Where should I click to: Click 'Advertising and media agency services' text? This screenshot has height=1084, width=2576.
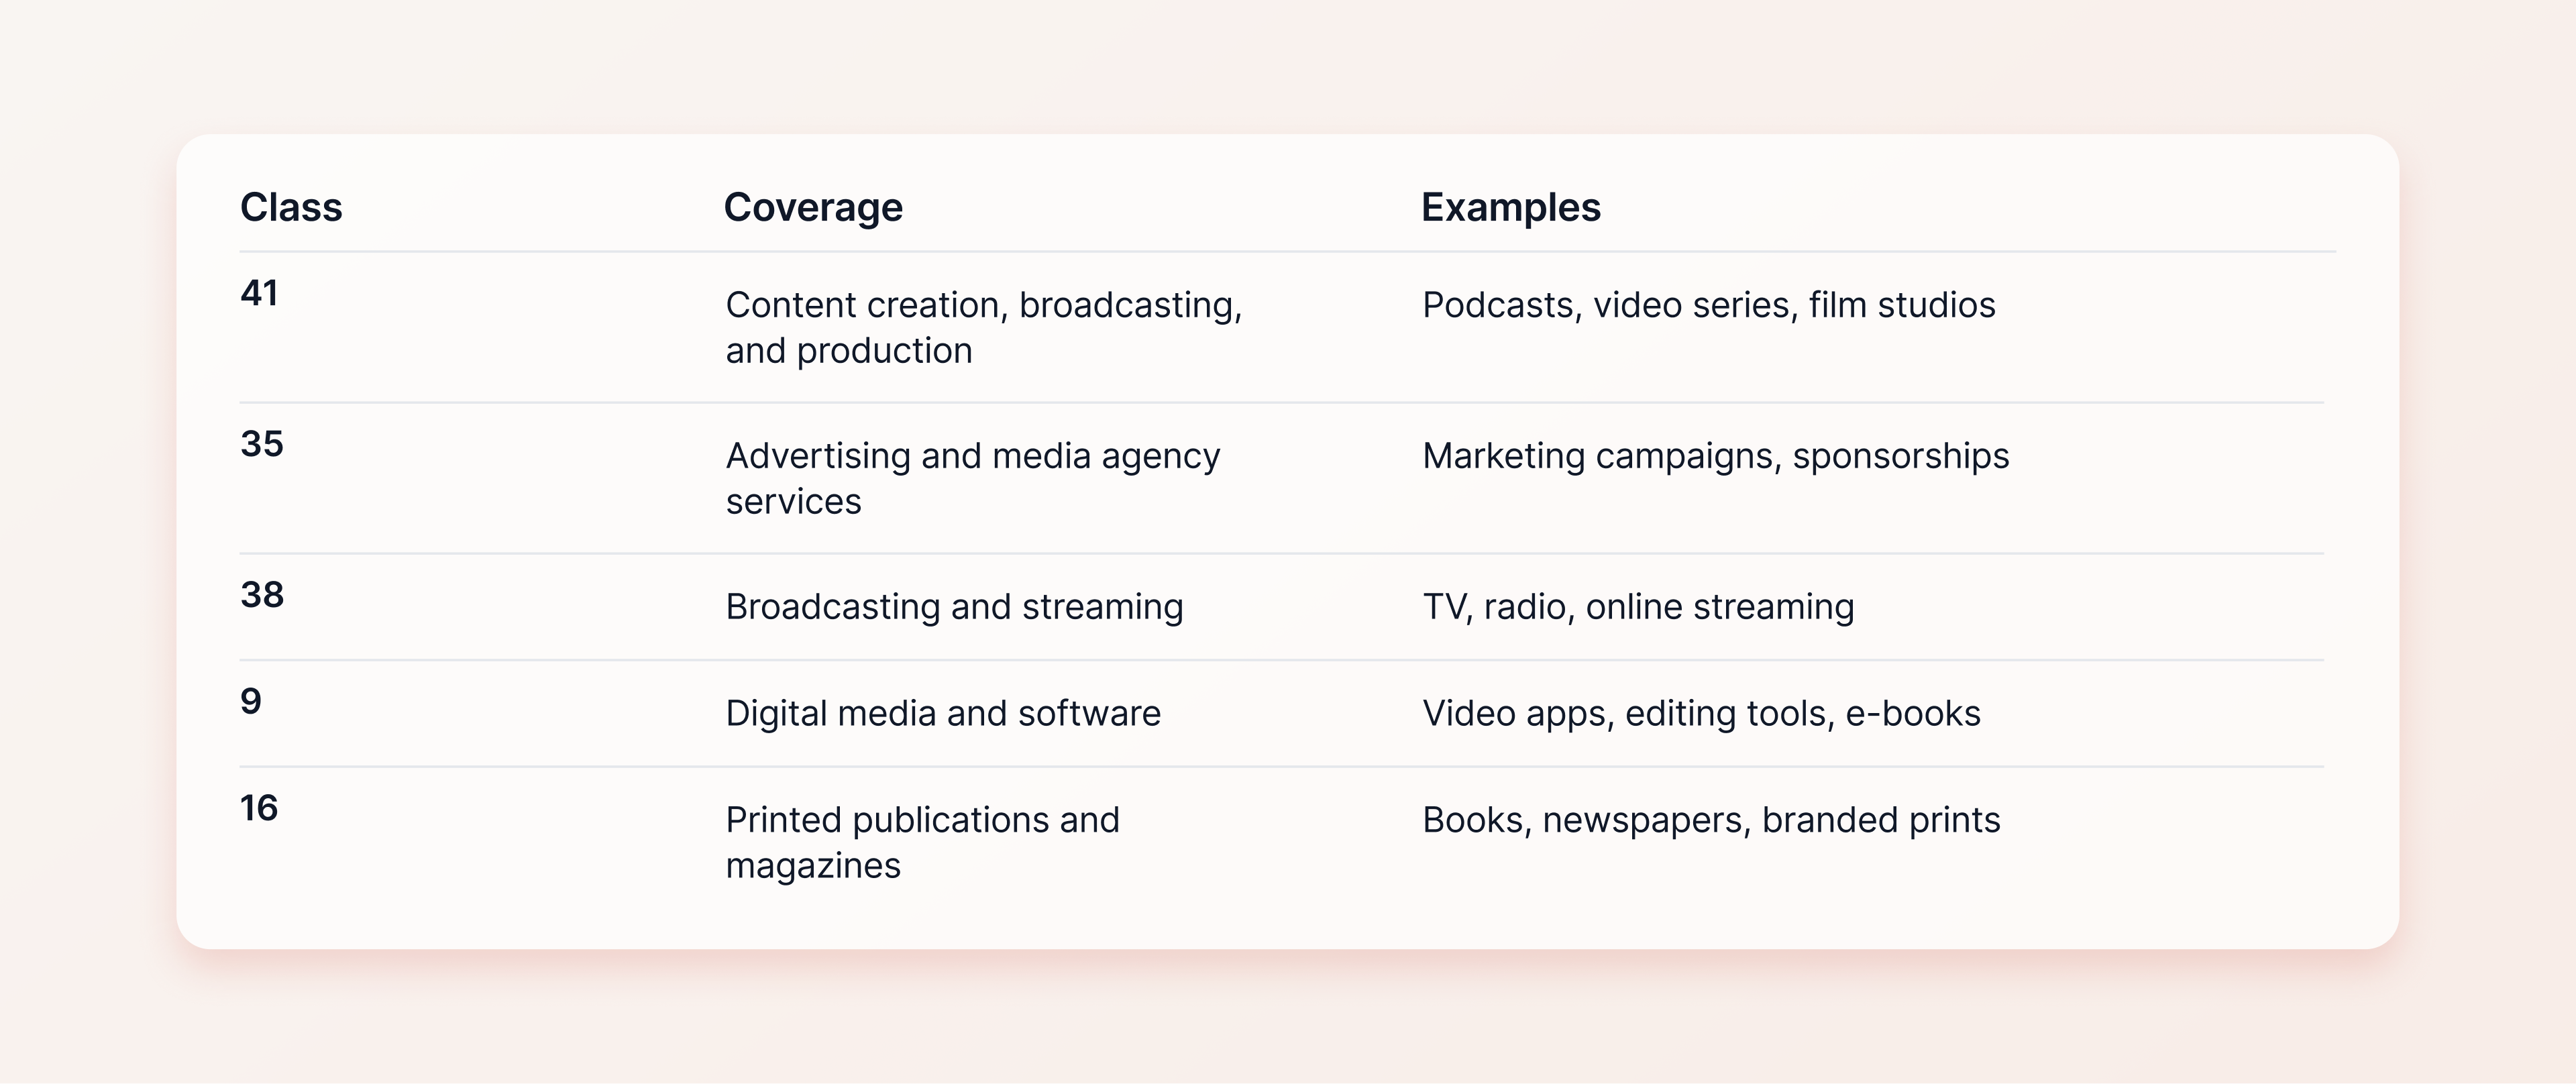[973, 478]
